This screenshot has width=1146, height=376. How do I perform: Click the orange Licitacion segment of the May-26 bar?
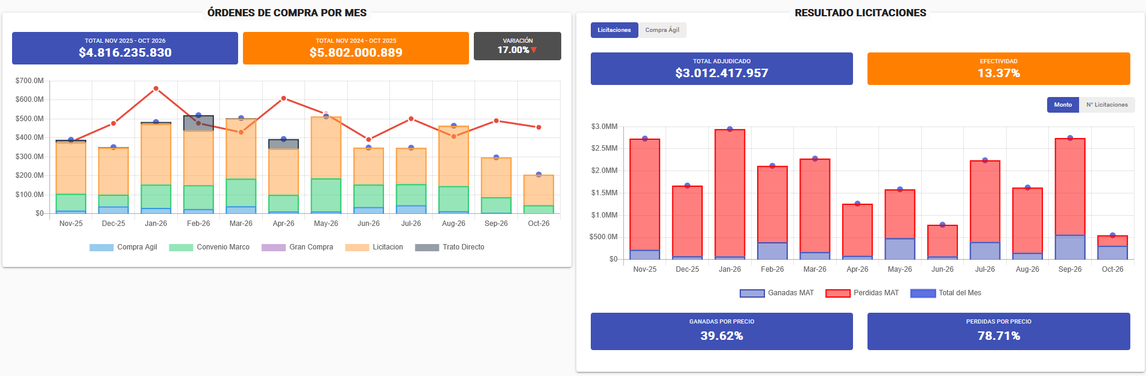coord(326,148)
